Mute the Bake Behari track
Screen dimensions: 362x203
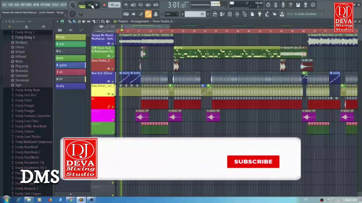tap(113, 94)
